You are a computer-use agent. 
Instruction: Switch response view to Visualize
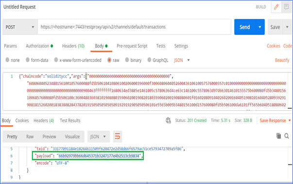pos(72,136)
